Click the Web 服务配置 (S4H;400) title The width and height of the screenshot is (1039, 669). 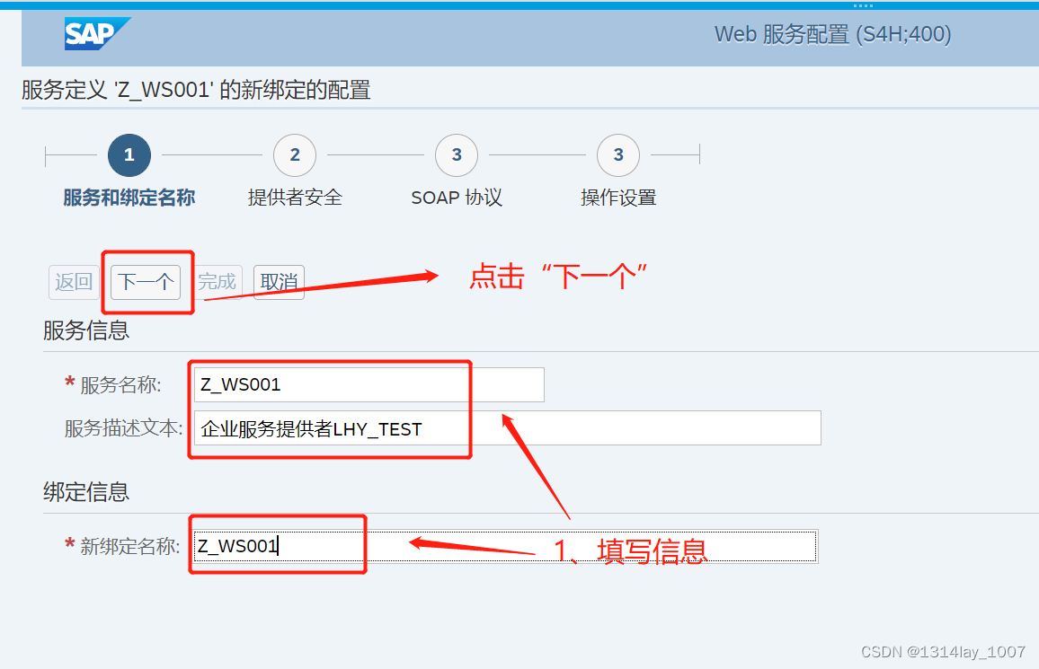pyautogui.click(x=833, y=34)
